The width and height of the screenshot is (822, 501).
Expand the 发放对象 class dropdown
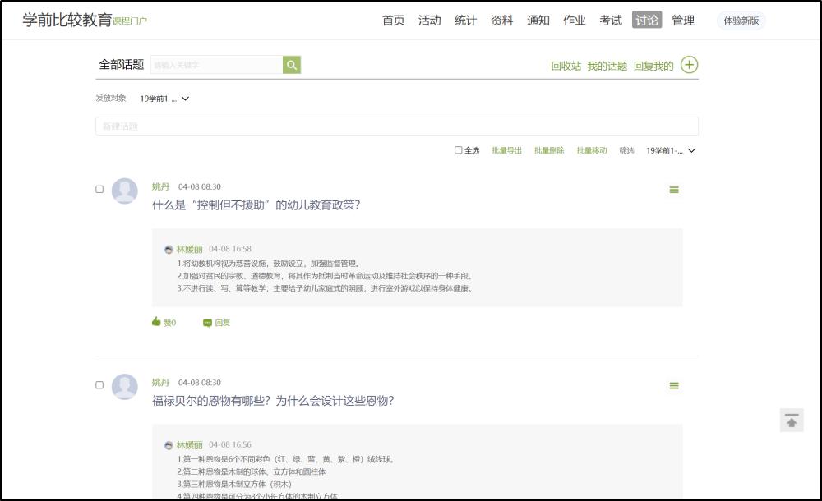click(164, 99)
